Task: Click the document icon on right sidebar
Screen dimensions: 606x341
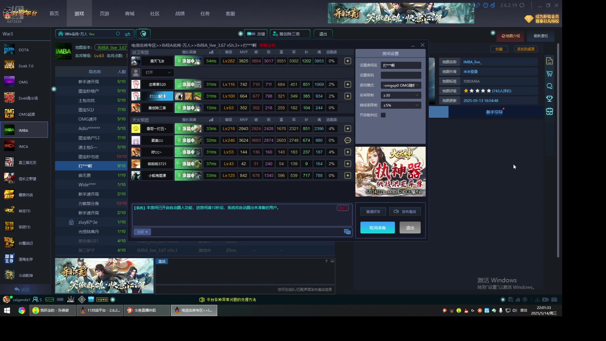Action: [x=550, y=61]
